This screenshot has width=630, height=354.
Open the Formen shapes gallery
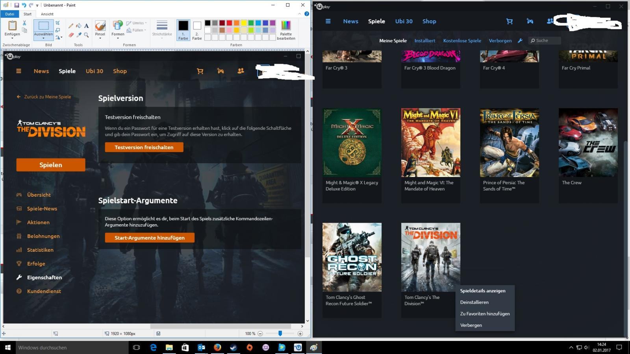coord(118,30)
